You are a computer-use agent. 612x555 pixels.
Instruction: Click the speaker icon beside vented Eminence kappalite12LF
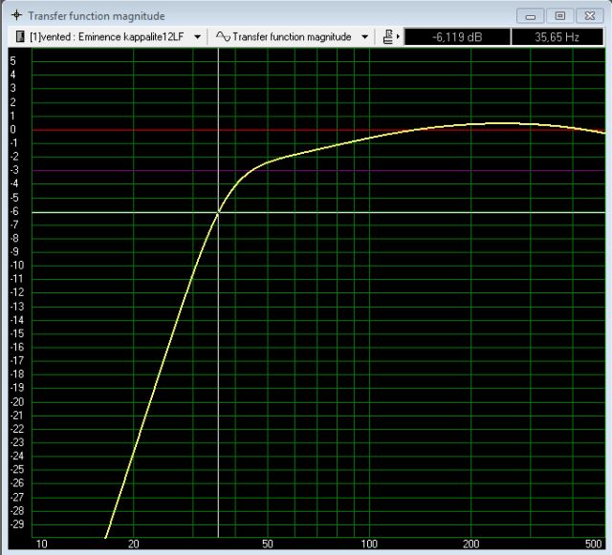[x=22, y=37]
